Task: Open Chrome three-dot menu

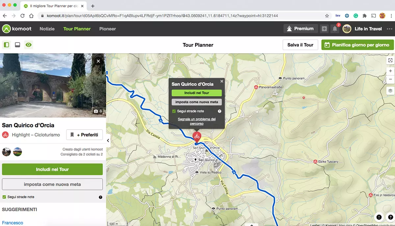Action: pos(390,15)
